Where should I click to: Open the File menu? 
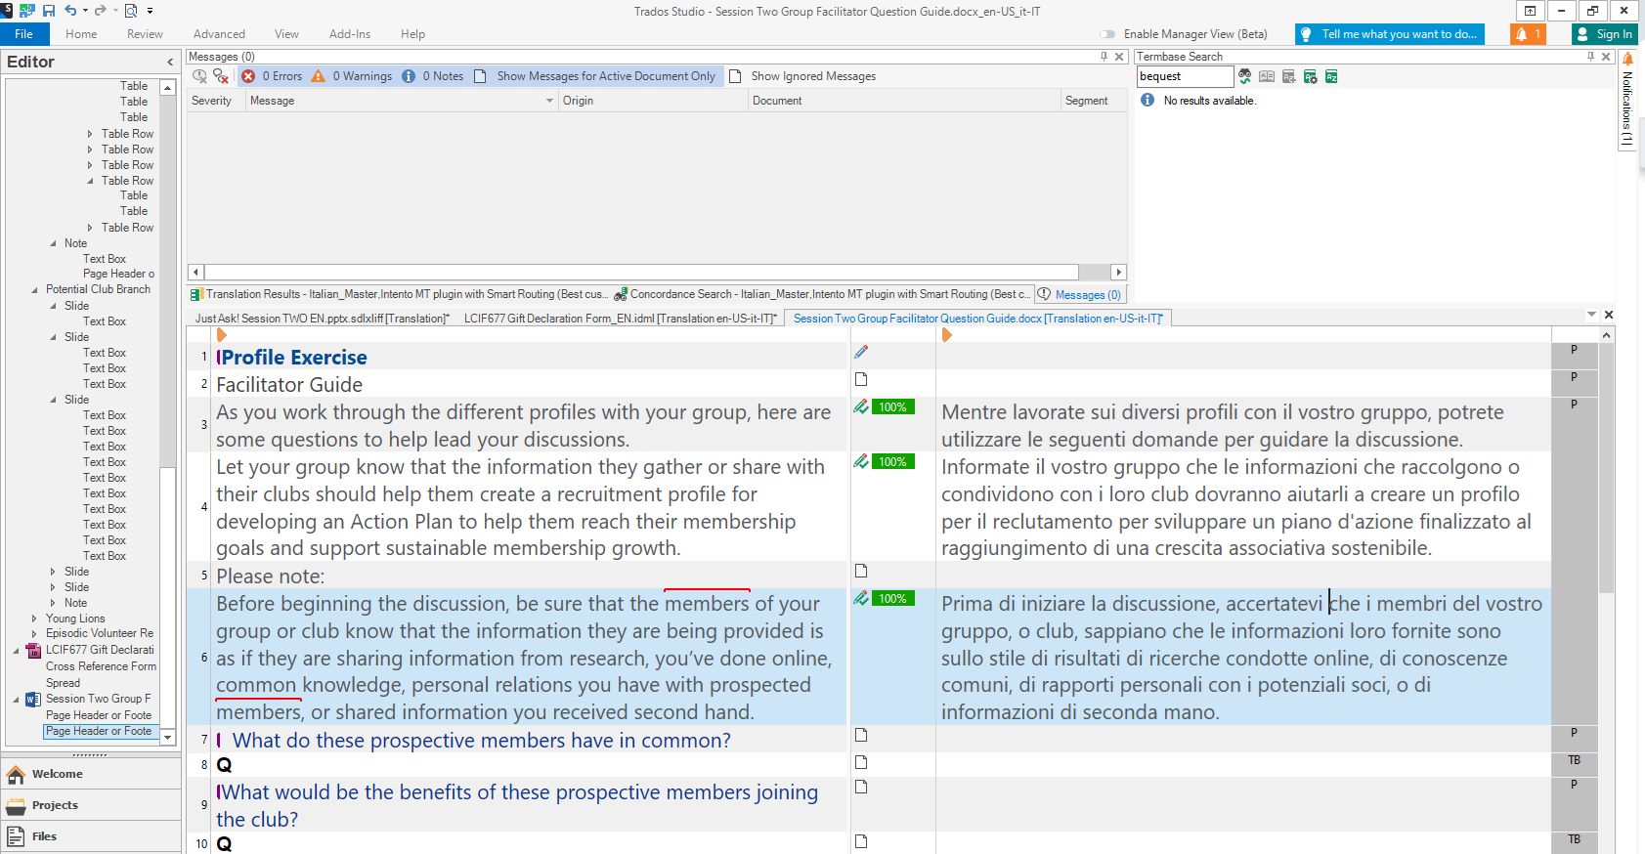24,34
